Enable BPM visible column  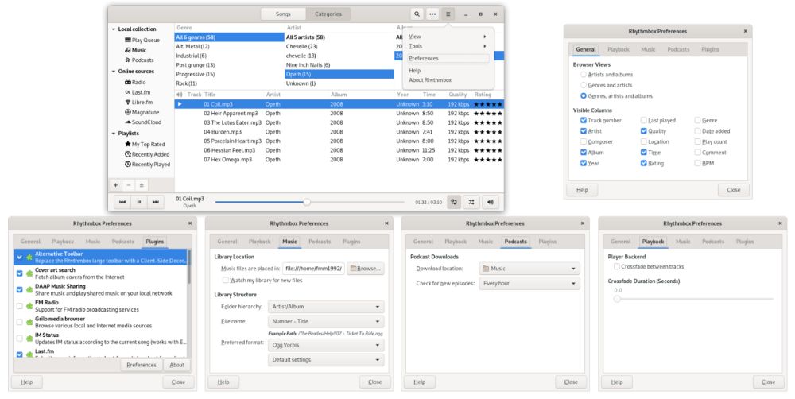698,163
